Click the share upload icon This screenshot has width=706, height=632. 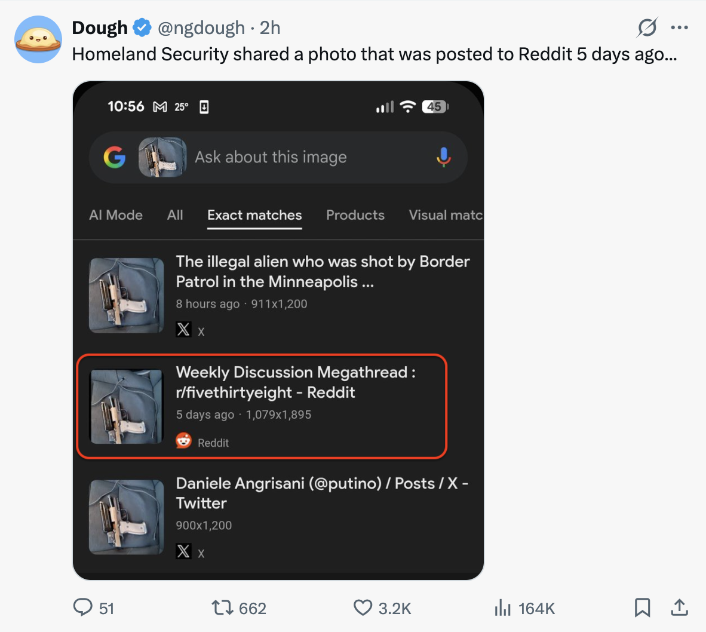[x=679, y=608]
